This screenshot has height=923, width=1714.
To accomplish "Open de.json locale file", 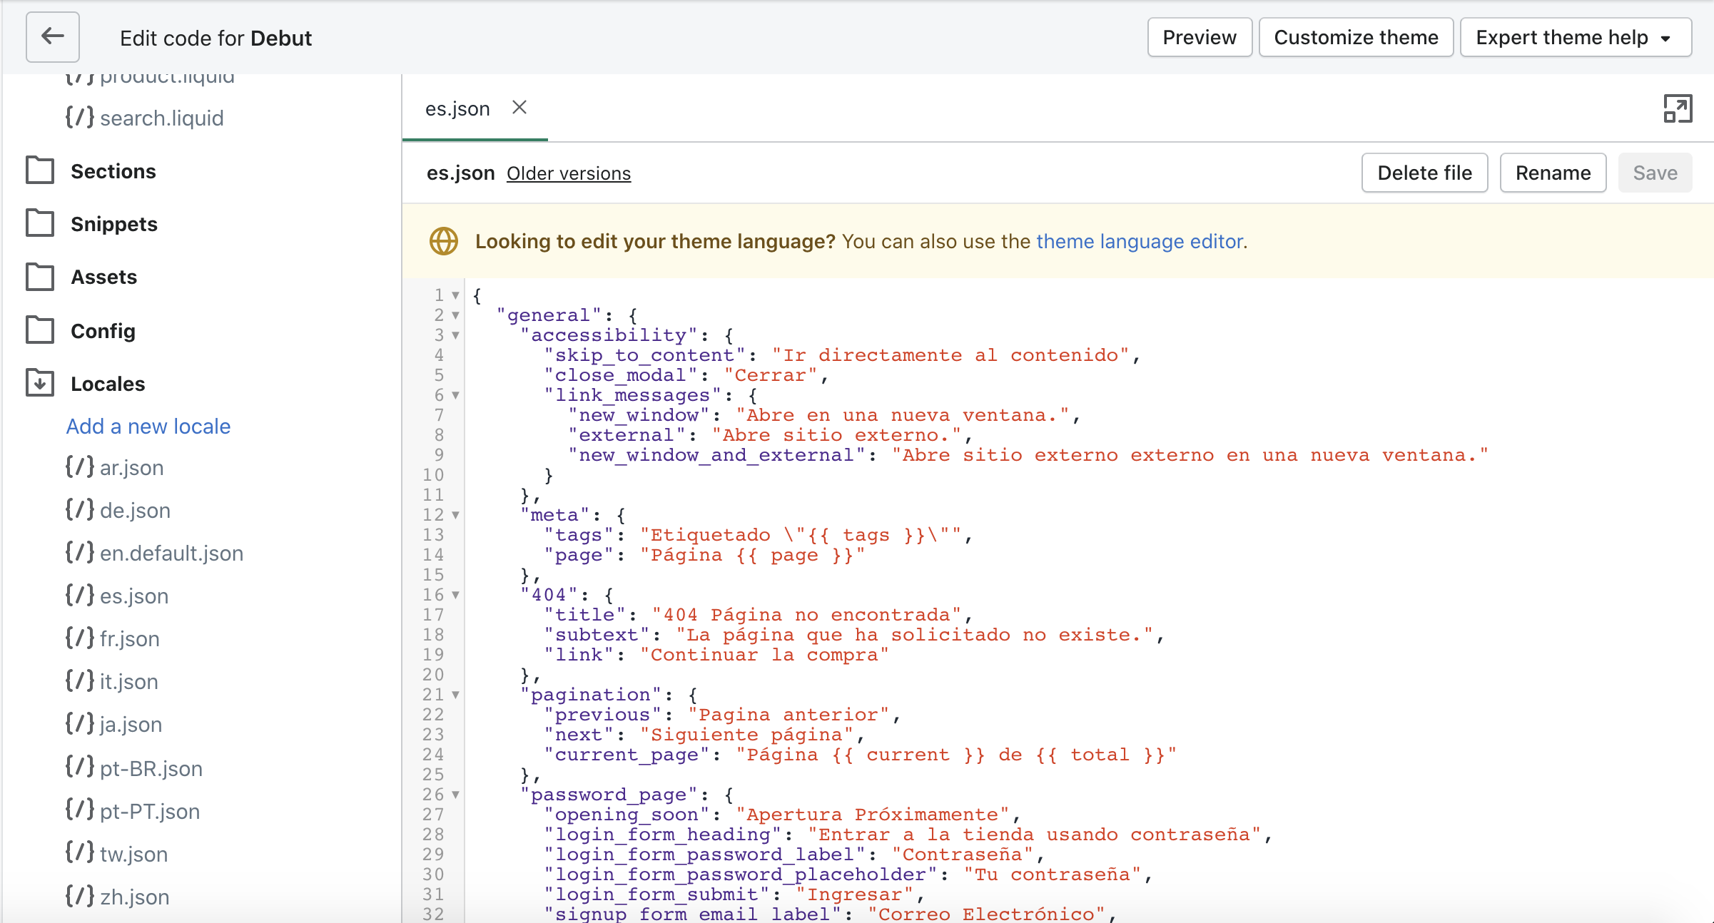I will point(135,511).
